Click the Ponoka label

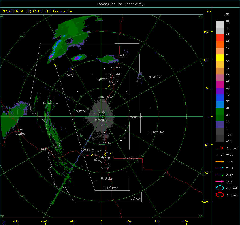click(122, 55)
